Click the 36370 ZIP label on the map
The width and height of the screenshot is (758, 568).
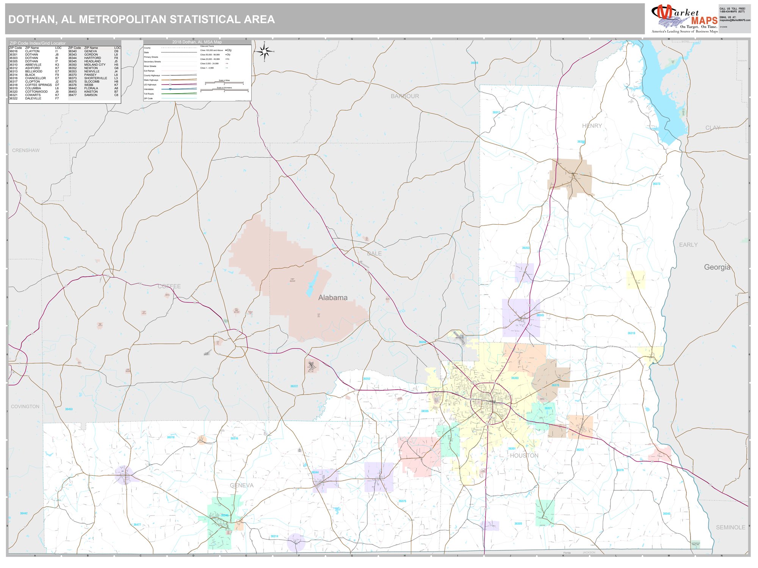coord(620,470)
